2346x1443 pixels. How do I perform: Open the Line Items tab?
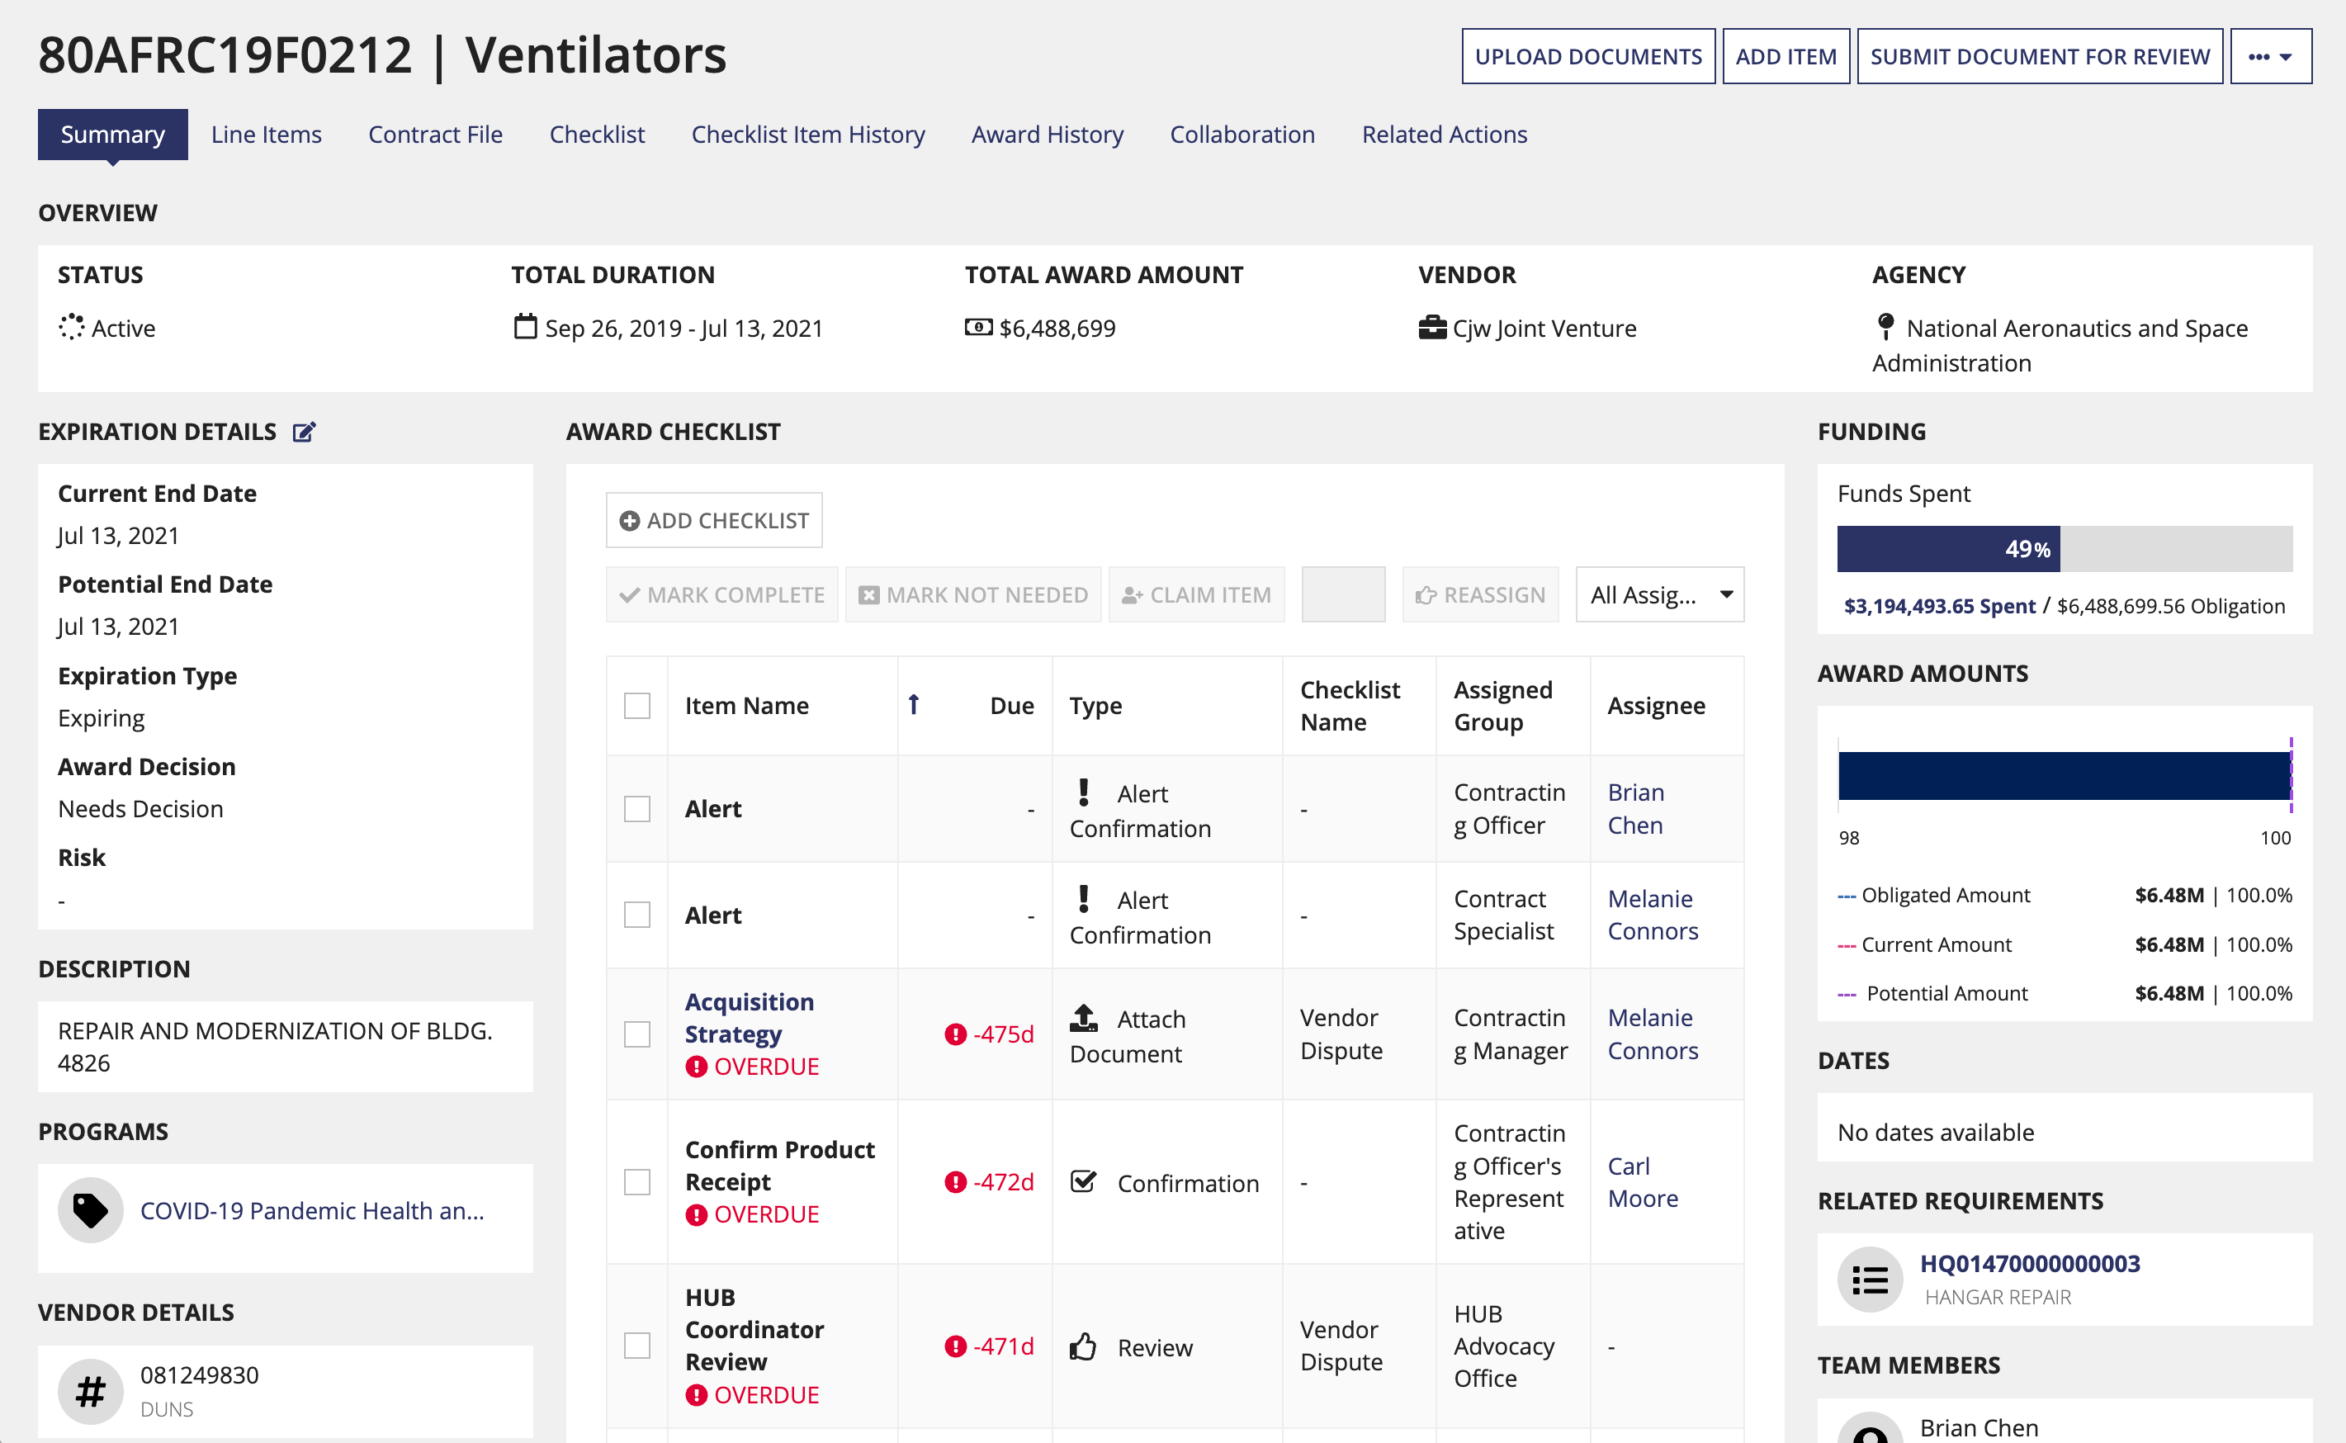coord(266,135)
